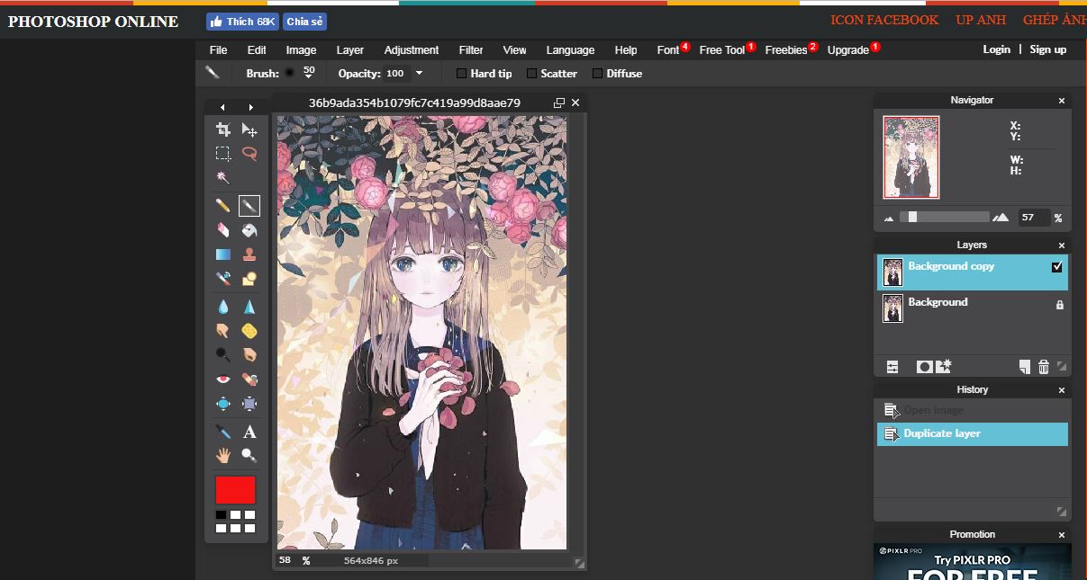Select the Open image history step
This screenshot has width=1087, height=580.
click(933, 411)
